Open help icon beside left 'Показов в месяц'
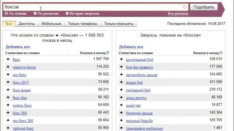This screenshot has width=234, height=131. point(107,53)
